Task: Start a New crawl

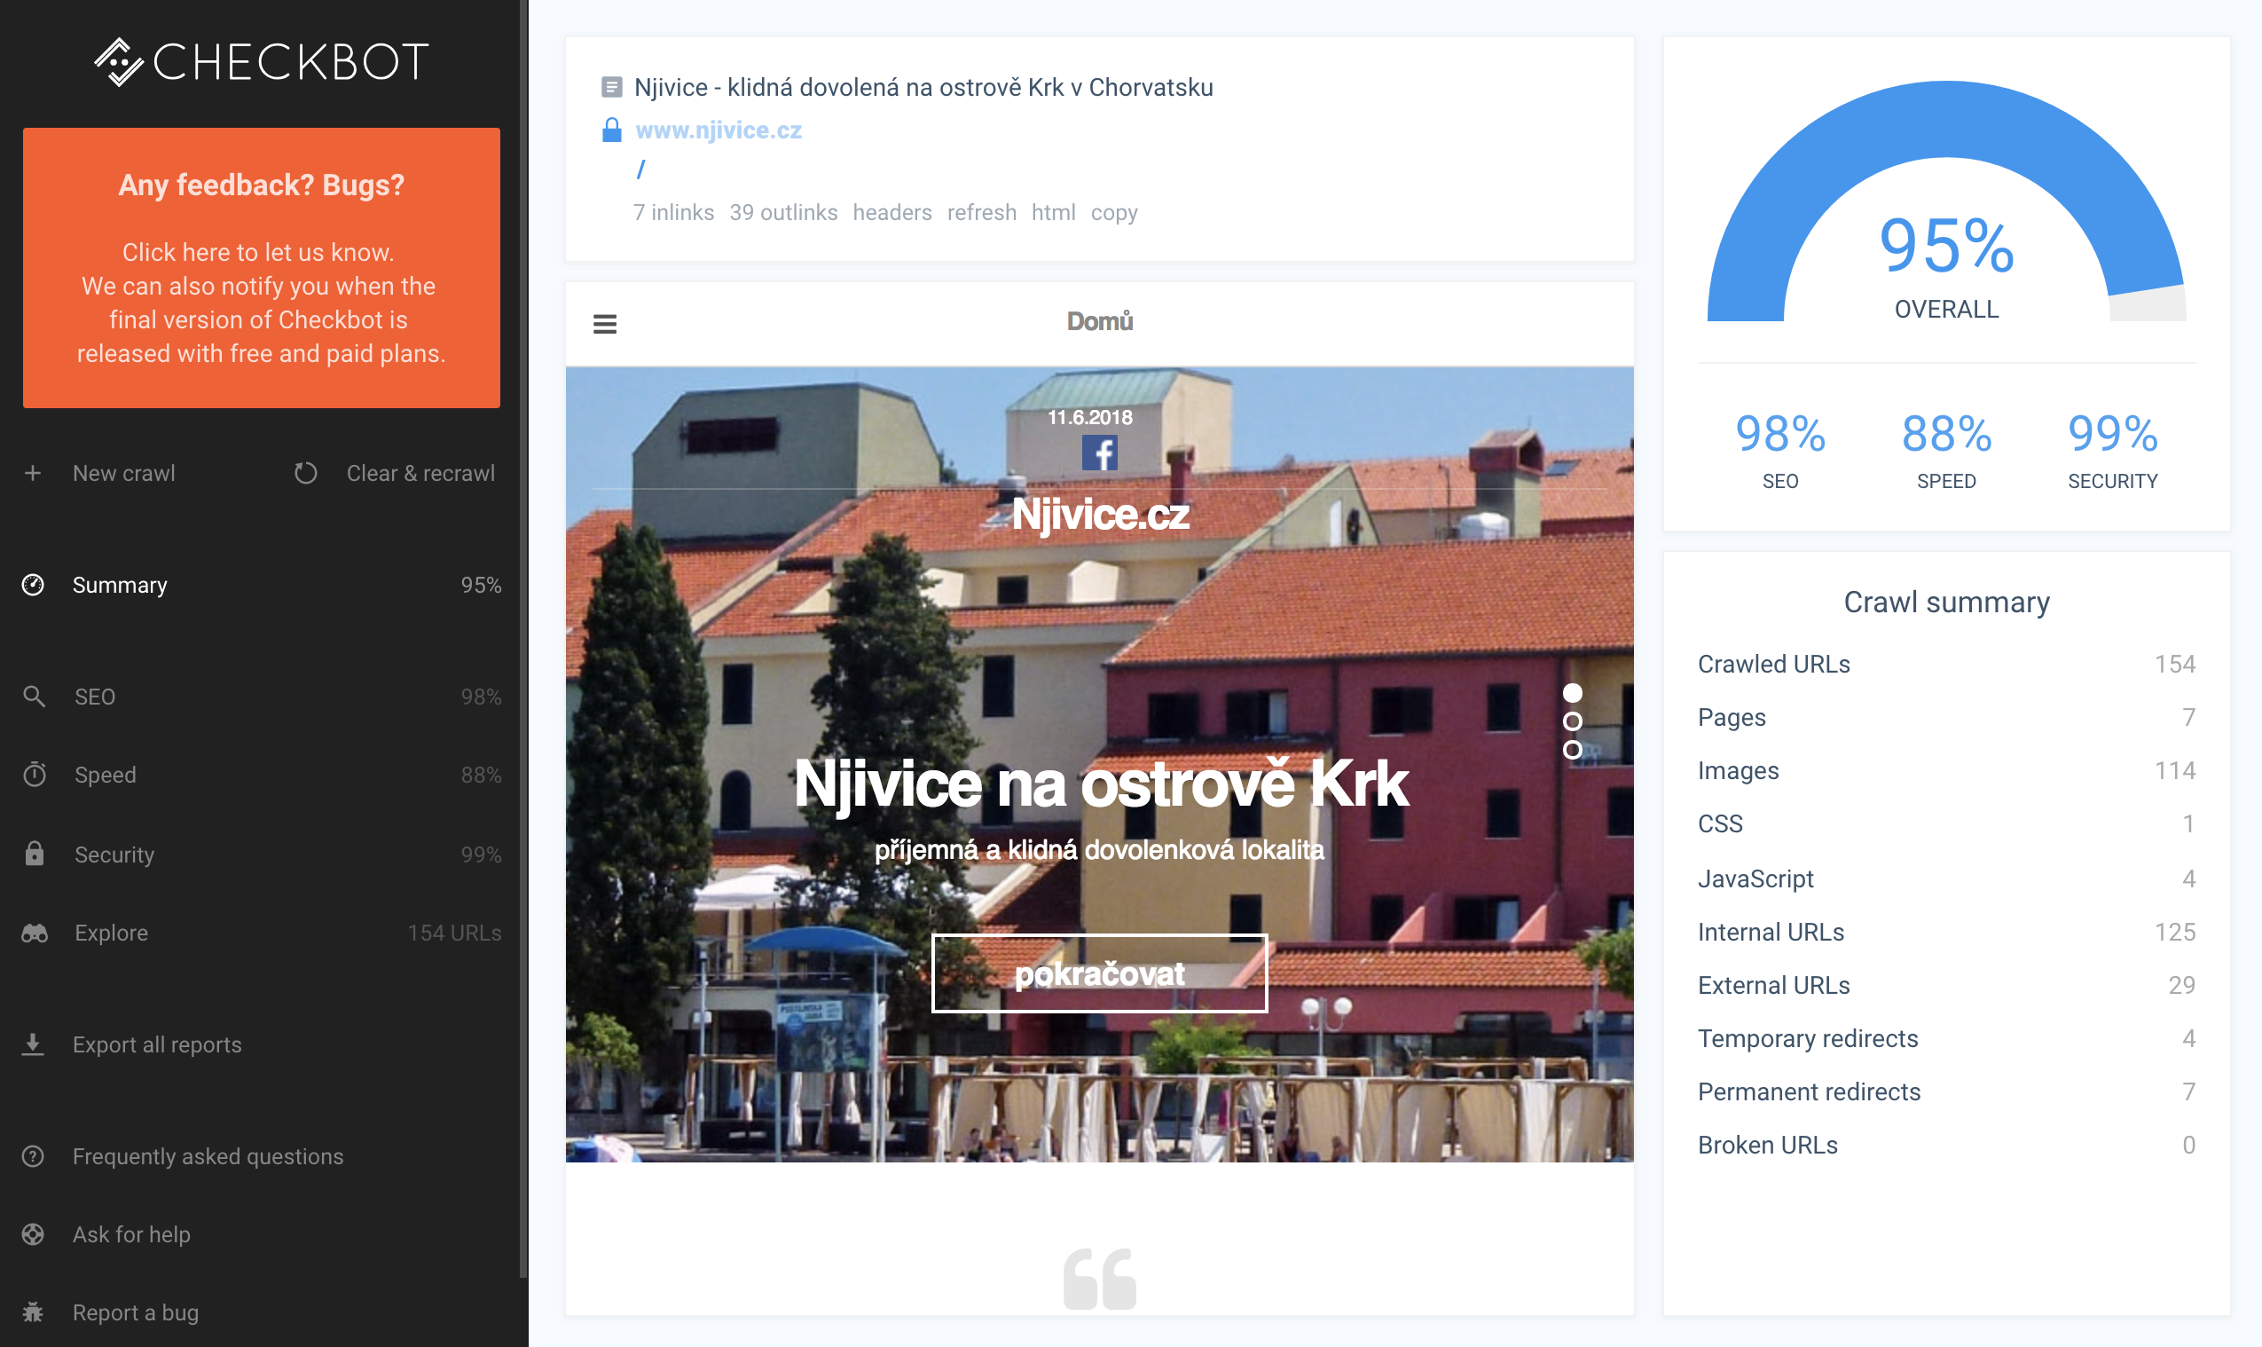Action: coord(122,473)
